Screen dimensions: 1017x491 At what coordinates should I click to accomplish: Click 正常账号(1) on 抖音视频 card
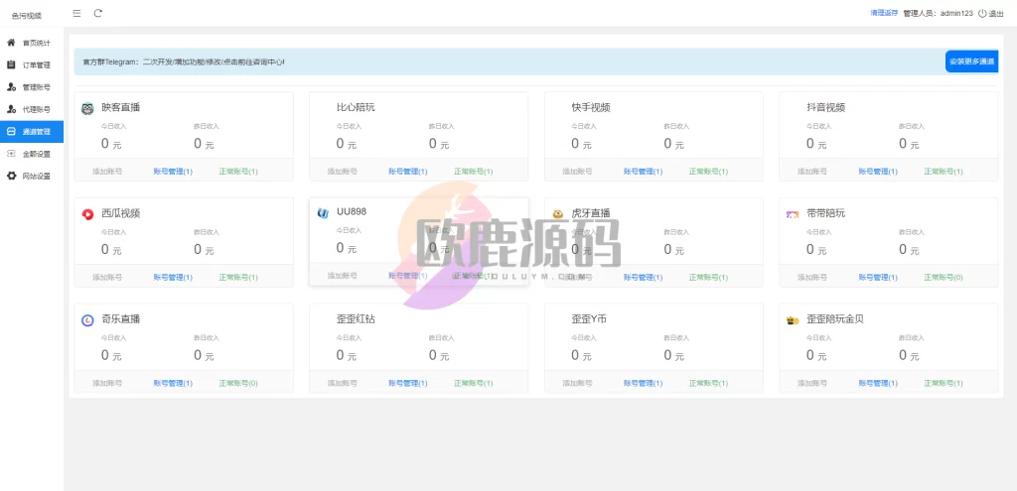point(944,172)
